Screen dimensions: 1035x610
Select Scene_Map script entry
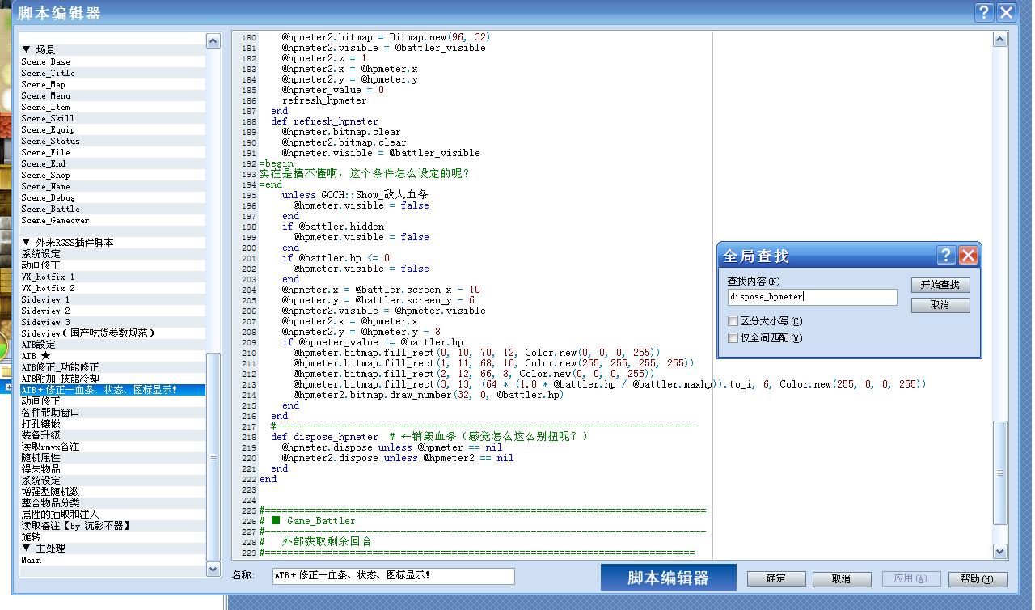pos(112,84)
